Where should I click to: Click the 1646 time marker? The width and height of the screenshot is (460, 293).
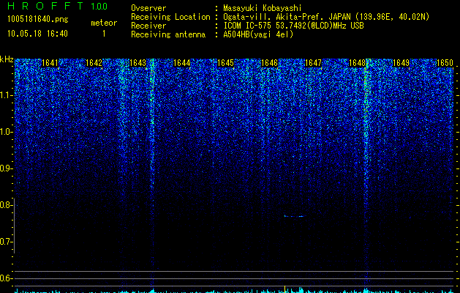(x=269, y=63)
